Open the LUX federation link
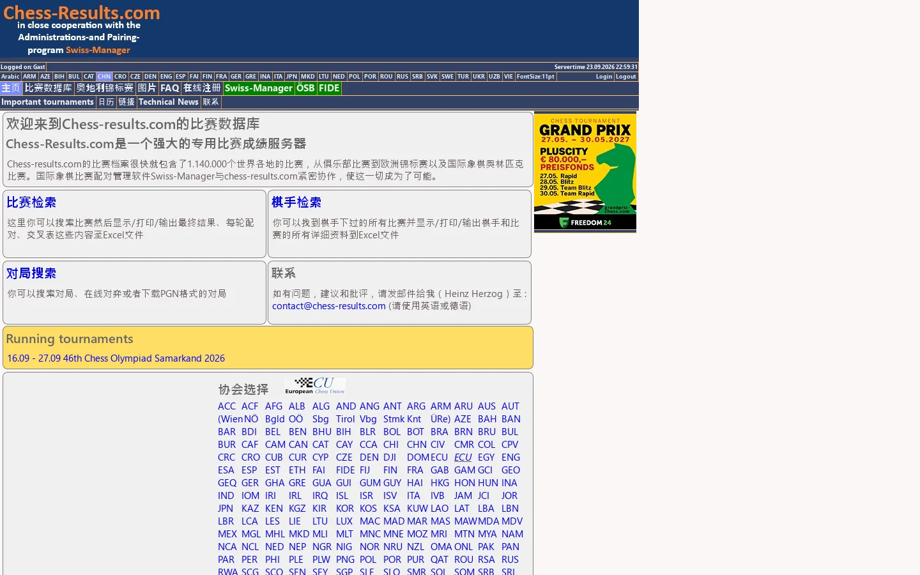Image resolution: width=920 pixels, height=575 pixels. coord(344,521)
